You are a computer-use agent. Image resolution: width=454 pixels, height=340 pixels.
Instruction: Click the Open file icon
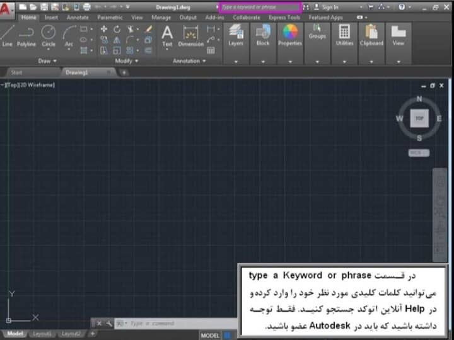coord(33,7)
